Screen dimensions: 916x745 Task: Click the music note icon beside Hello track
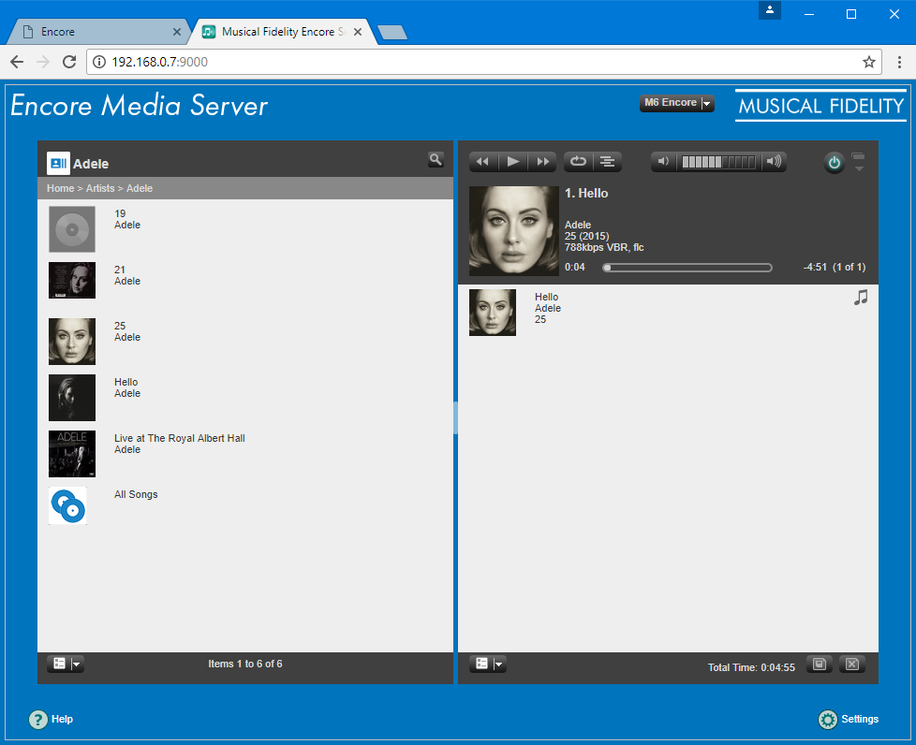(x=861, y=298)
